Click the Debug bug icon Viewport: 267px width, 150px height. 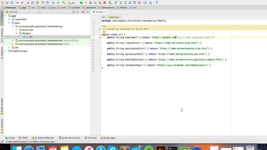point(91,2)
